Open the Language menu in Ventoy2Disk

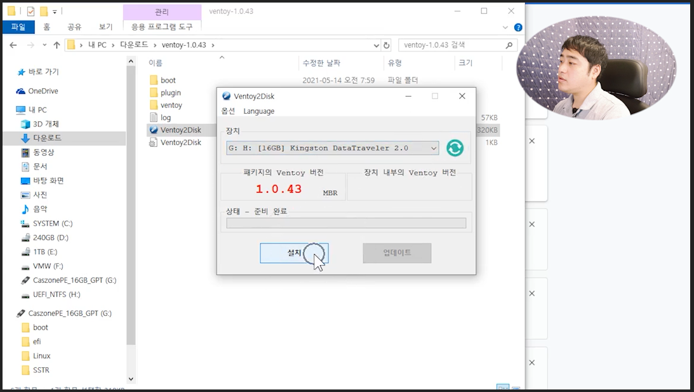[x=258, y=111]
